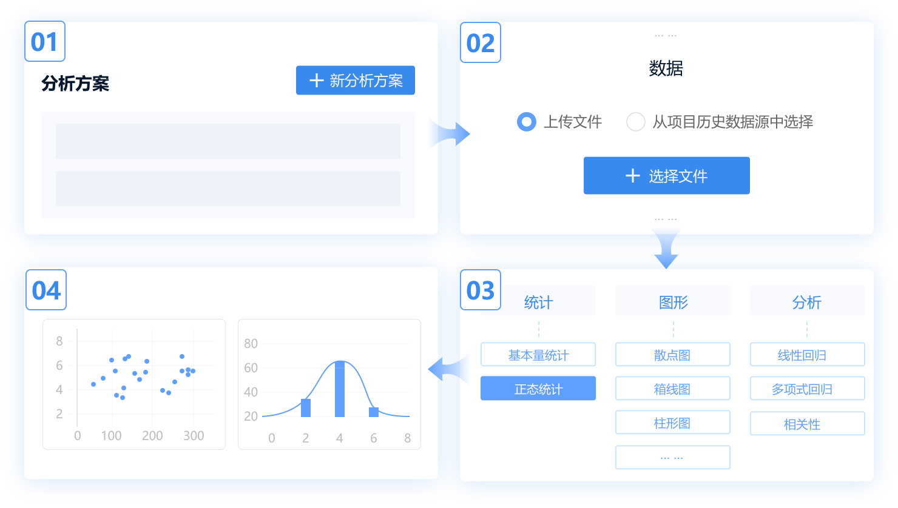The width and height of the screenshot is (898, 508).
Task: Select 多项式回归 analysis
Action: coord(807,389)
